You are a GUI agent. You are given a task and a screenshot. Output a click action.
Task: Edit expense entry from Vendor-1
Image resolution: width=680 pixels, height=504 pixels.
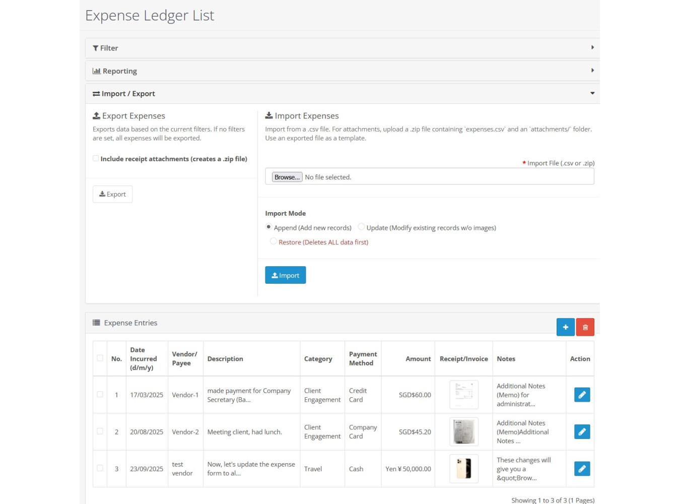[582, 395]
